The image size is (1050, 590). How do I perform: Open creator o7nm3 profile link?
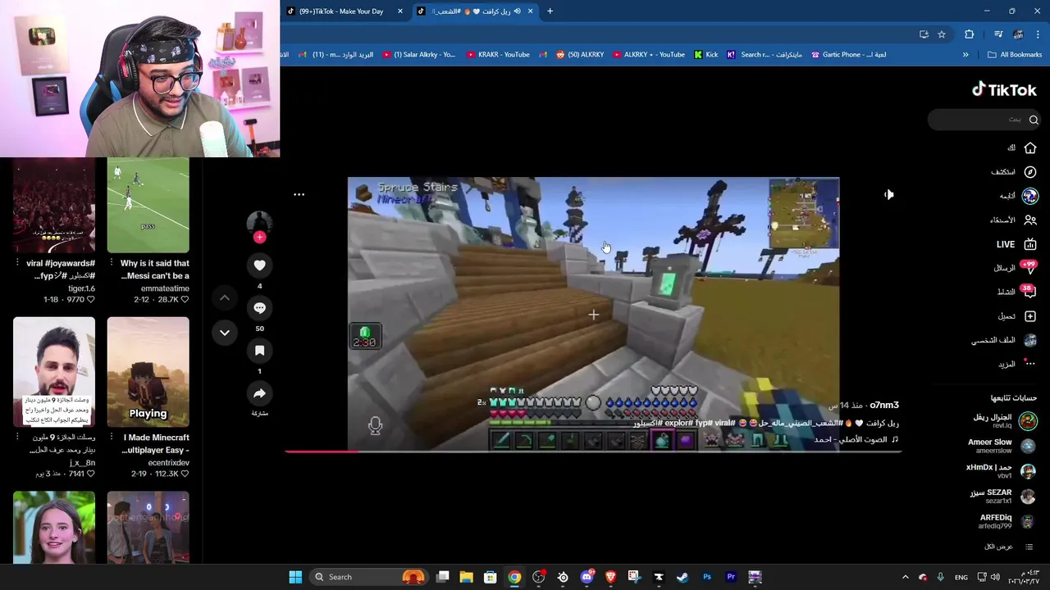pyautogui.click(x=884, y=405)
